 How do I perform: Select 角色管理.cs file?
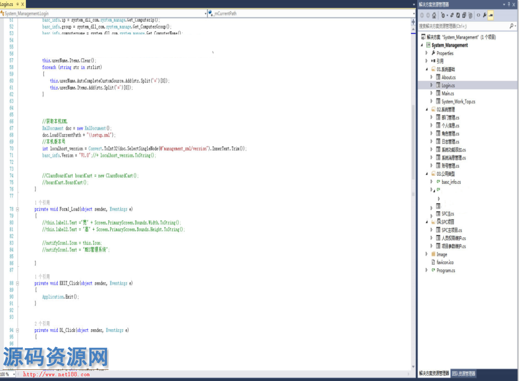click(451, 133)
